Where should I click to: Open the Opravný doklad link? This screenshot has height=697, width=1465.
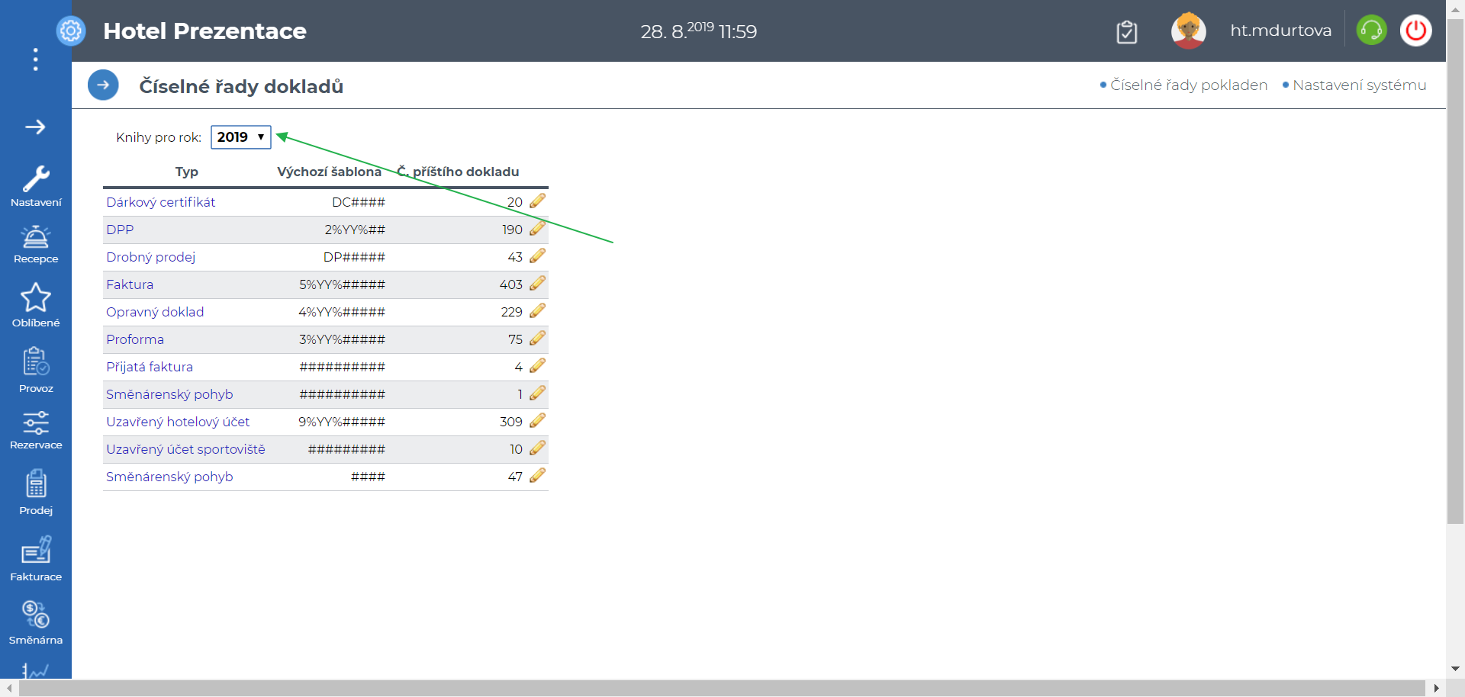155,312
